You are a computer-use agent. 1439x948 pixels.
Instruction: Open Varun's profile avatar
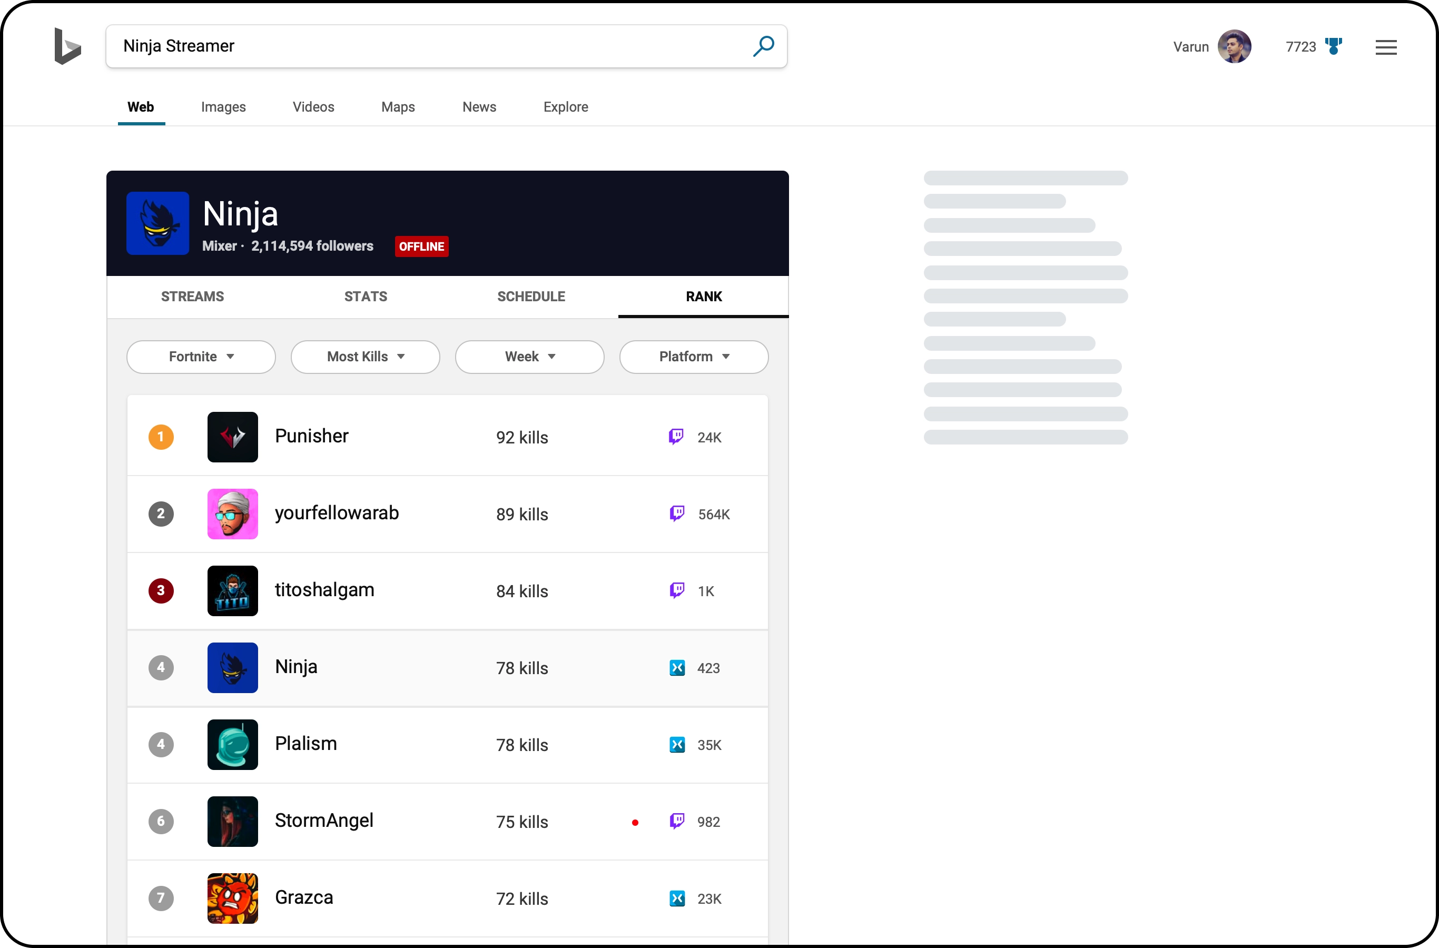(1234, 46)
